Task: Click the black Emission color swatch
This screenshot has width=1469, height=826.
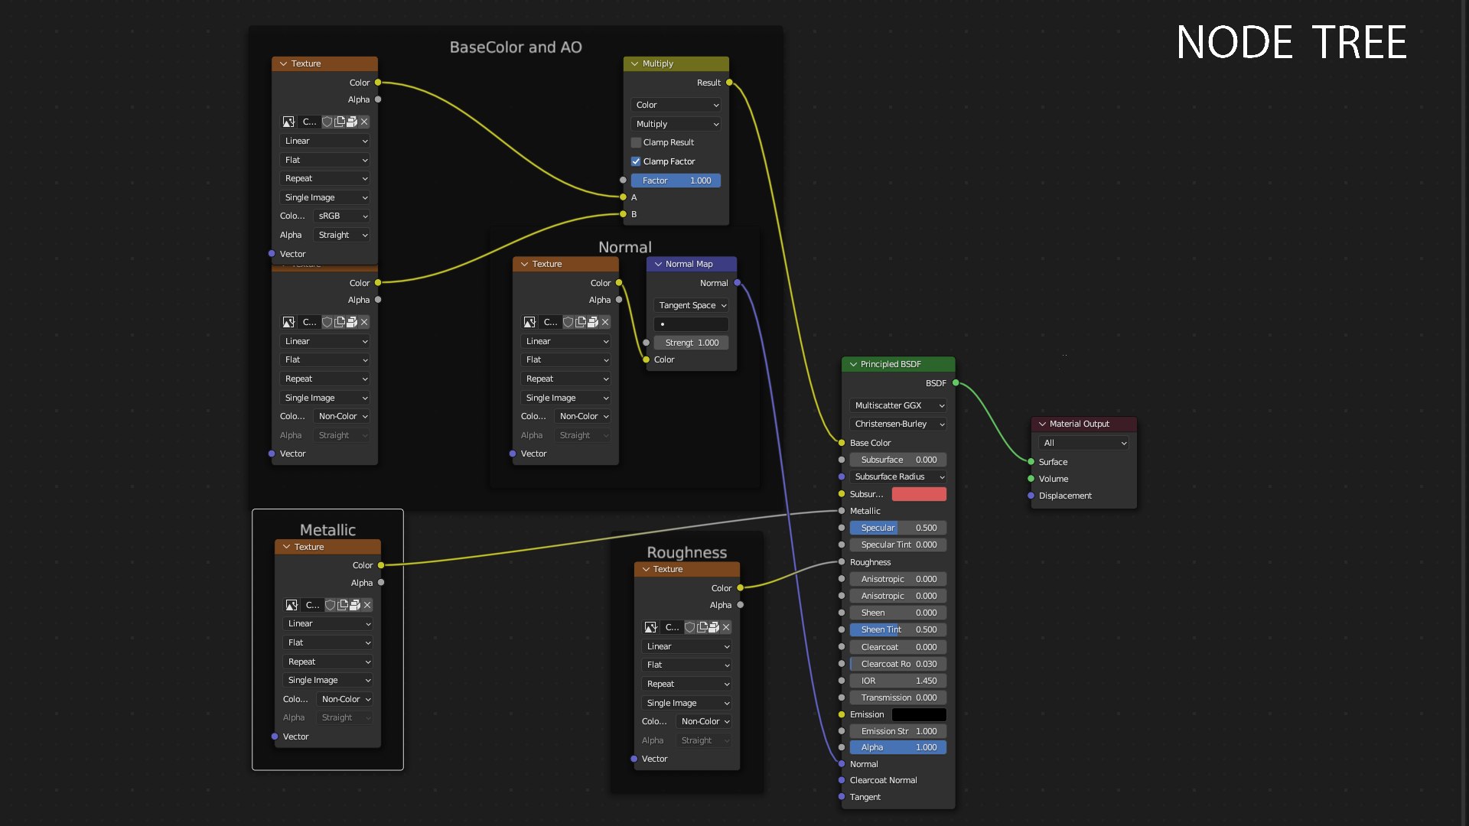Action: tap(919, 714)
